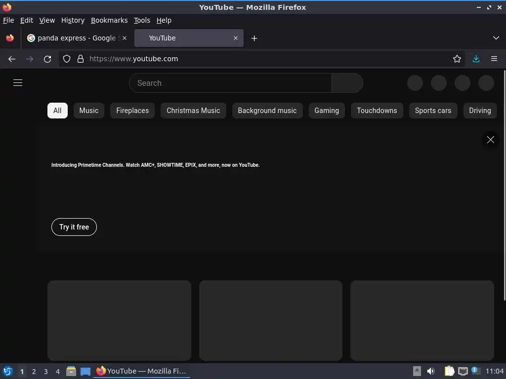Open the Tools menu
The image size is (506, 379).
142,20
